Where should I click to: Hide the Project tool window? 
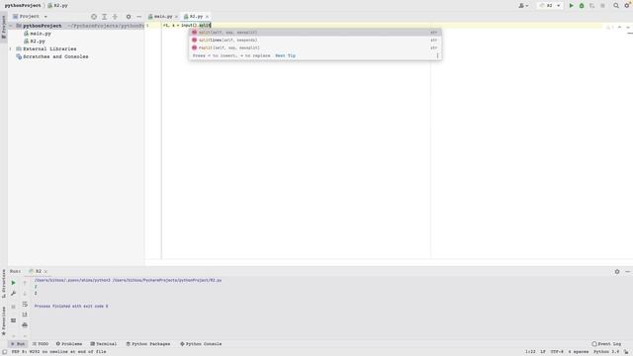tap(138, 17)
